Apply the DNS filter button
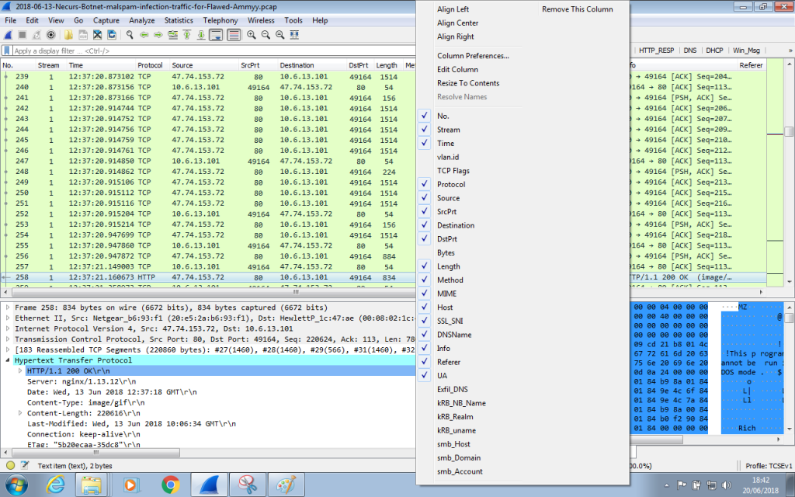This screenshot has width=795, height=497. 689,50
